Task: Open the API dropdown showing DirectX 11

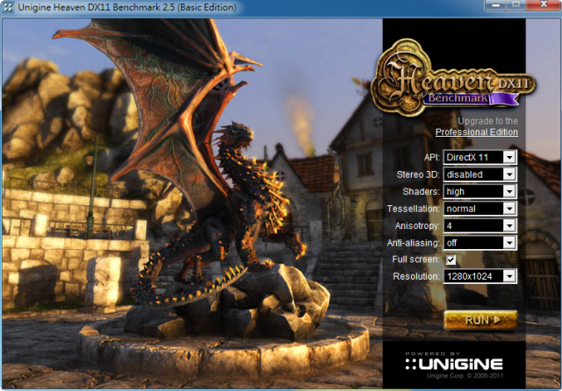Action: [480, 157]
